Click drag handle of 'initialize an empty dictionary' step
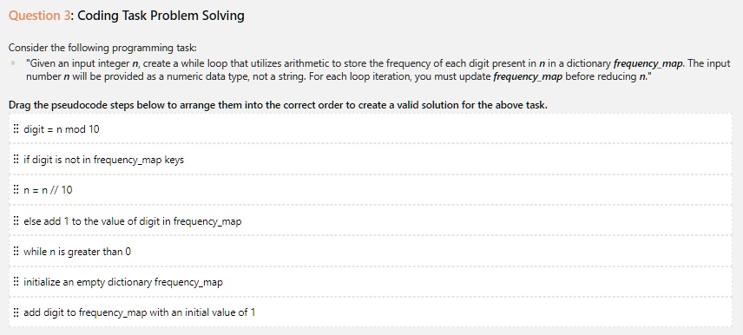This screenshot has width=743, height=335. coord(16,282)
